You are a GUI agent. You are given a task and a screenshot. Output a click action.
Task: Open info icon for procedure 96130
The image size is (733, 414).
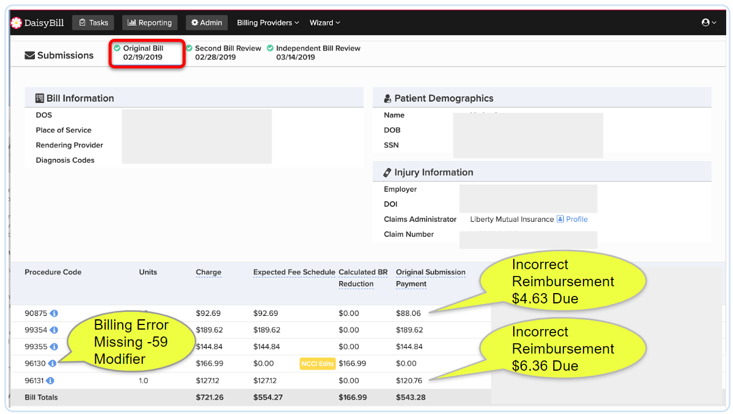tap(53, 363)
